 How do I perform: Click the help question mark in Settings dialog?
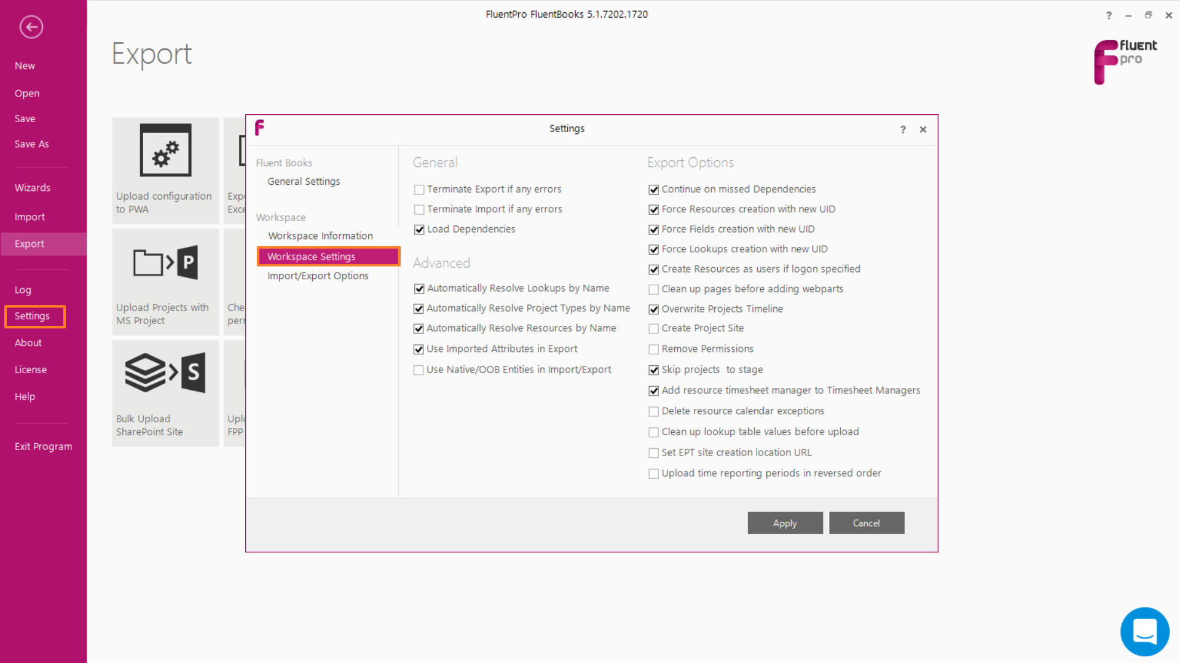[903, 130]
